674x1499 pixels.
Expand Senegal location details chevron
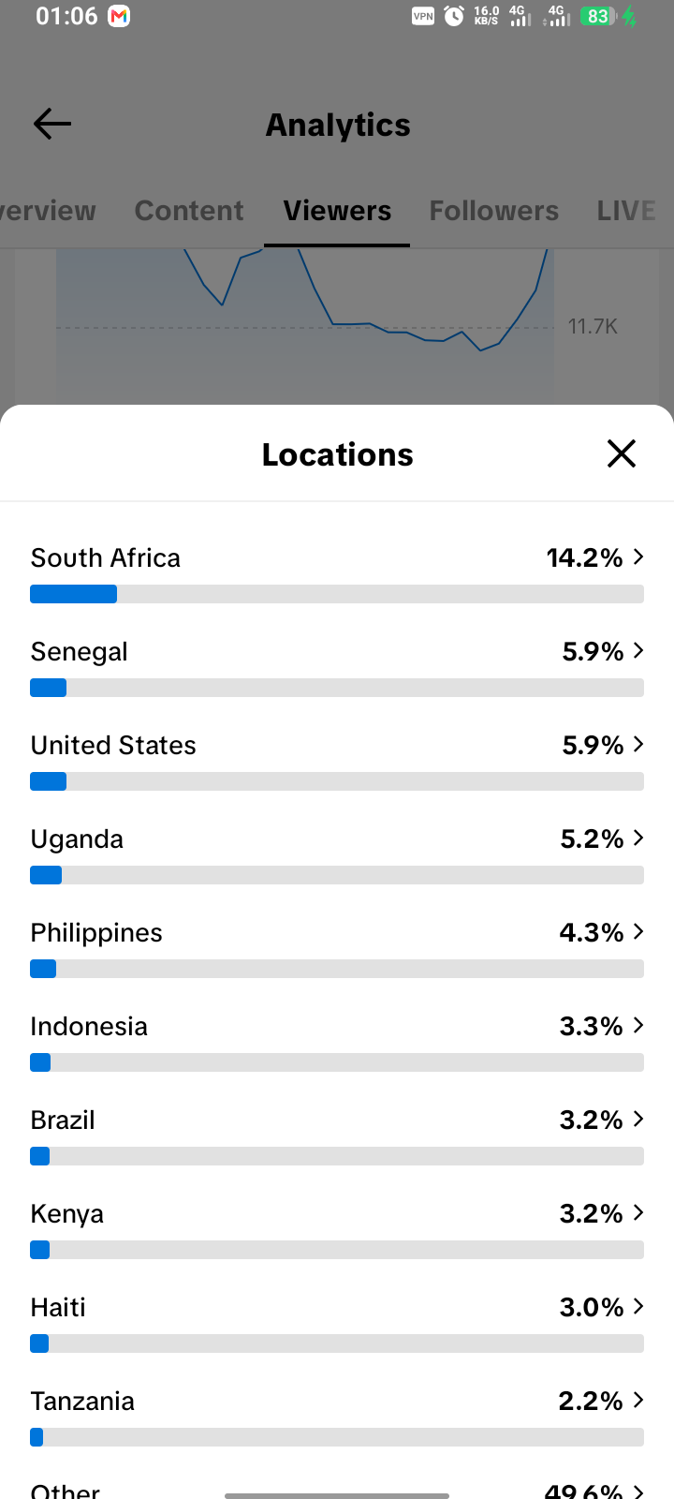coord(638,650)
